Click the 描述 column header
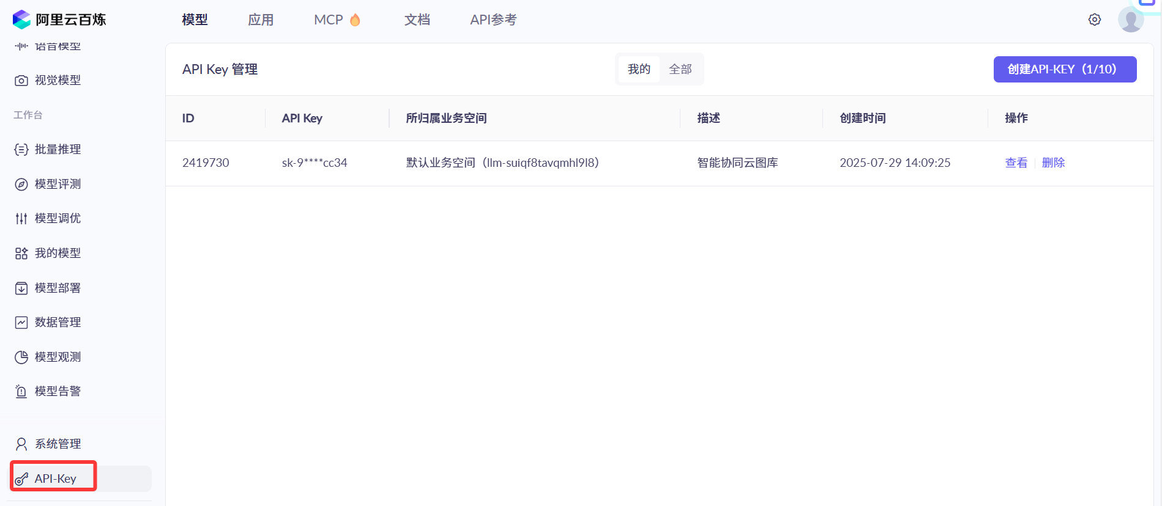This screenshot has width=1162, height=506. [709, 119]
